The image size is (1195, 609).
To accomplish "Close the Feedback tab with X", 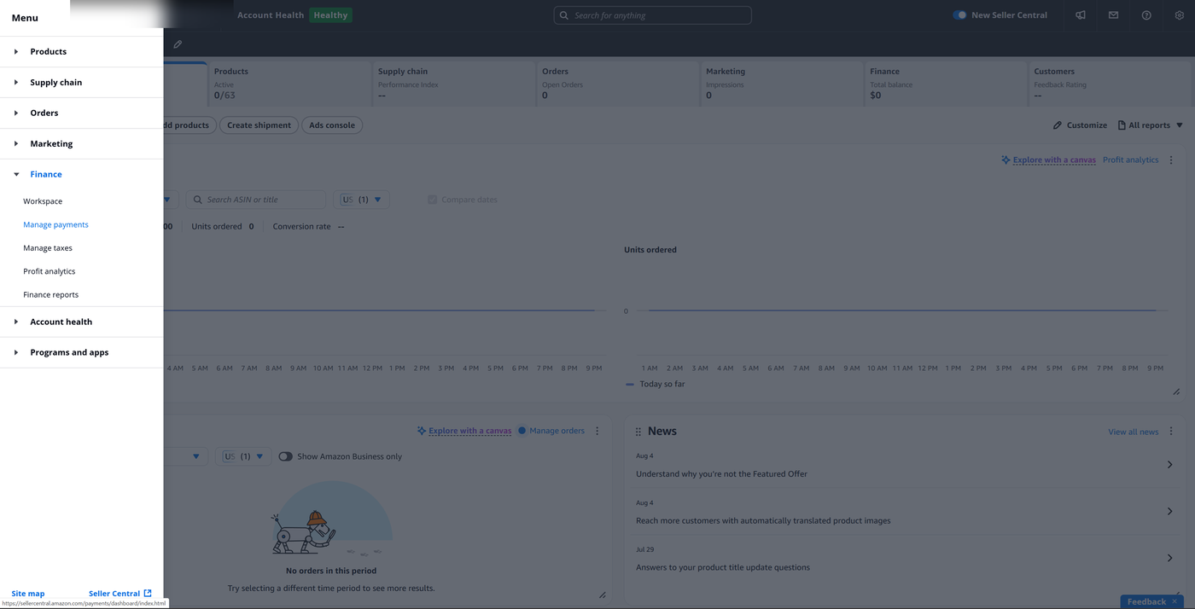I will (1175, 601).
